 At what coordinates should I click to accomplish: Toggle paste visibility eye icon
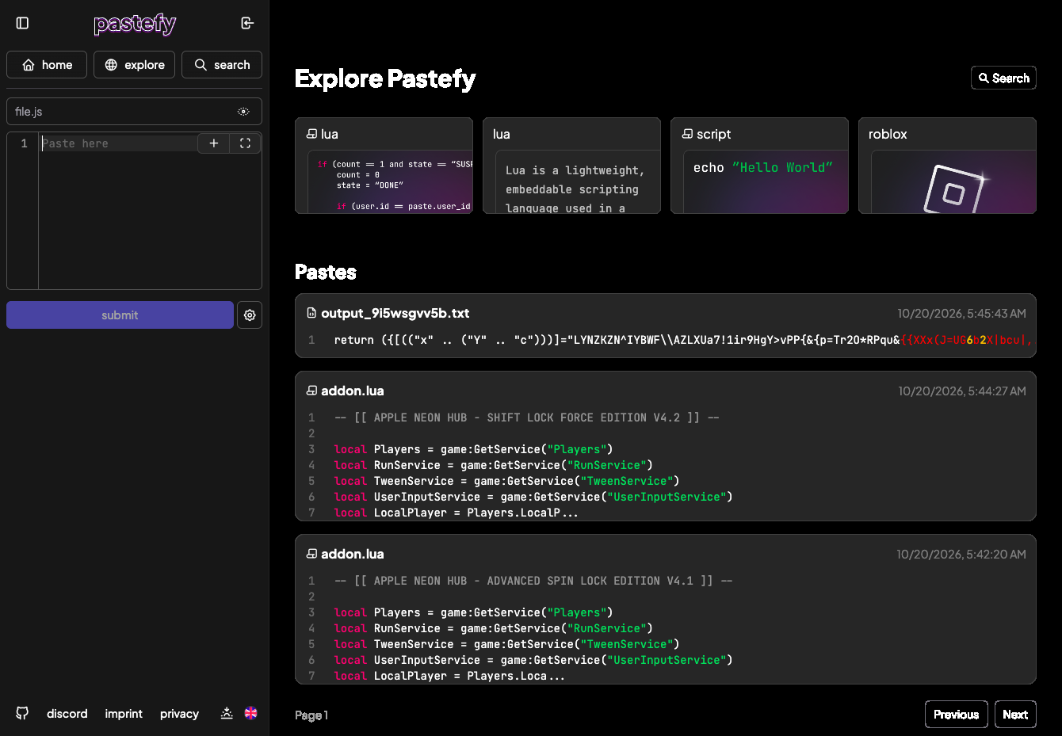point(243,112)
